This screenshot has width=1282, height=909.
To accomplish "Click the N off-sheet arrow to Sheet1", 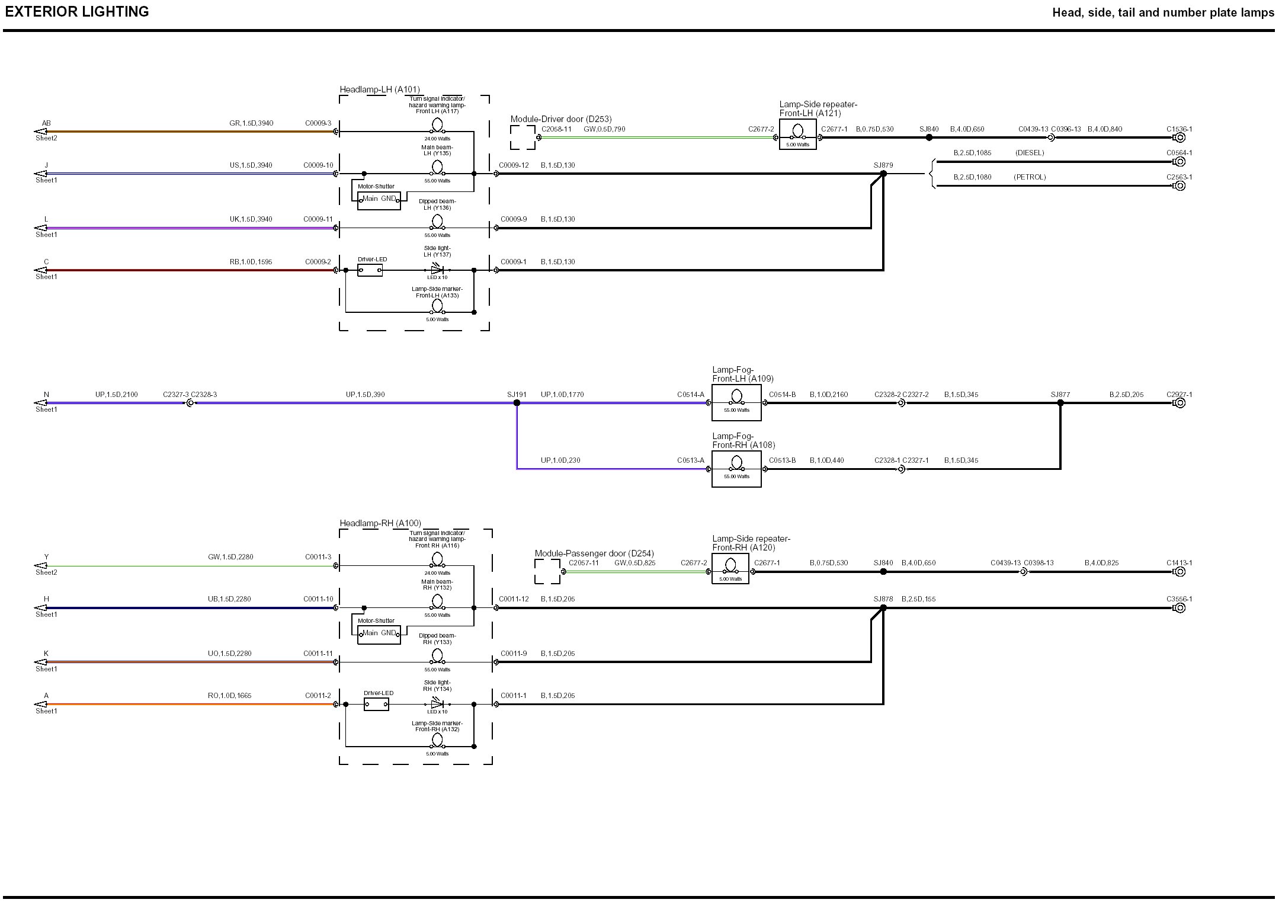I will pos(41,403).
